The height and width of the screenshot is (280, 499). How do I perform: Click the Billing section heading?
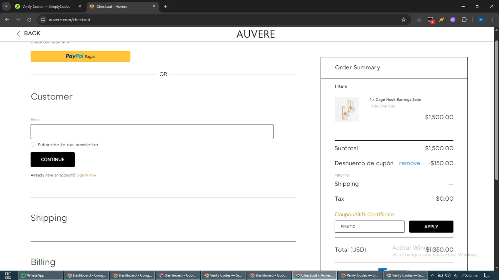pyautogui.click(x=43, y=262)
